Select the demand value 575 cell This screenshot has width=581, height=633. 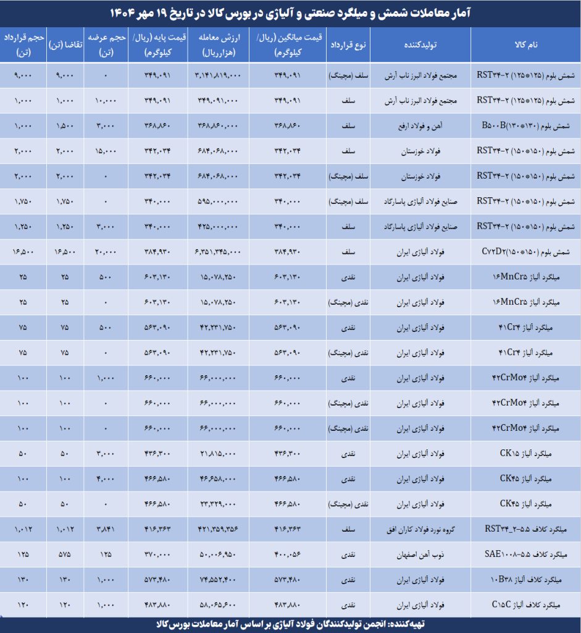click(65, 555)
